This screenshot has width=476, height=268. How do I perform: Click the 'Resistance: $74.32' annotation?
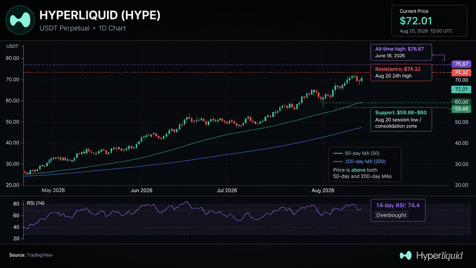click(398, 69)
